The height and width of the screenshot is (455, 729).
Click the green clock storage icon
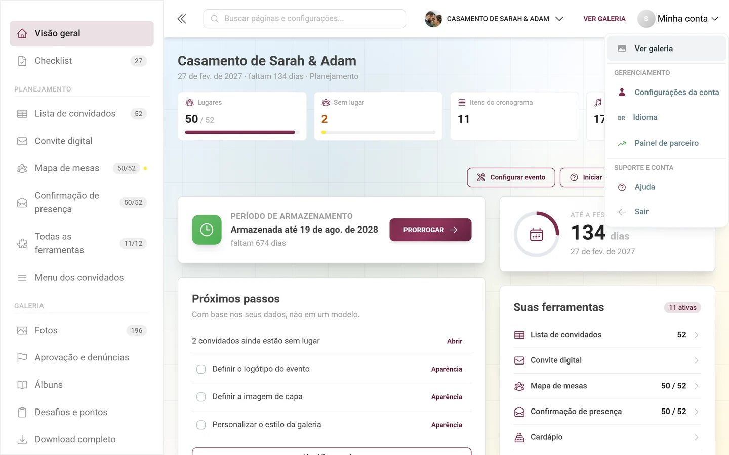click(207, 230)
